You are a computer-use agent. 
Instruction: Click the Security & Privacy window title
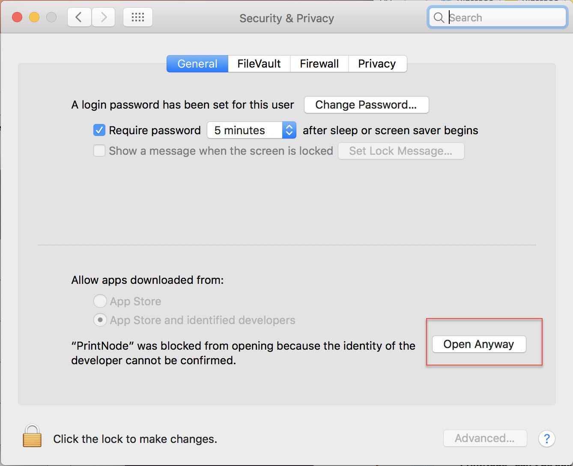click(x=286, y=18)
